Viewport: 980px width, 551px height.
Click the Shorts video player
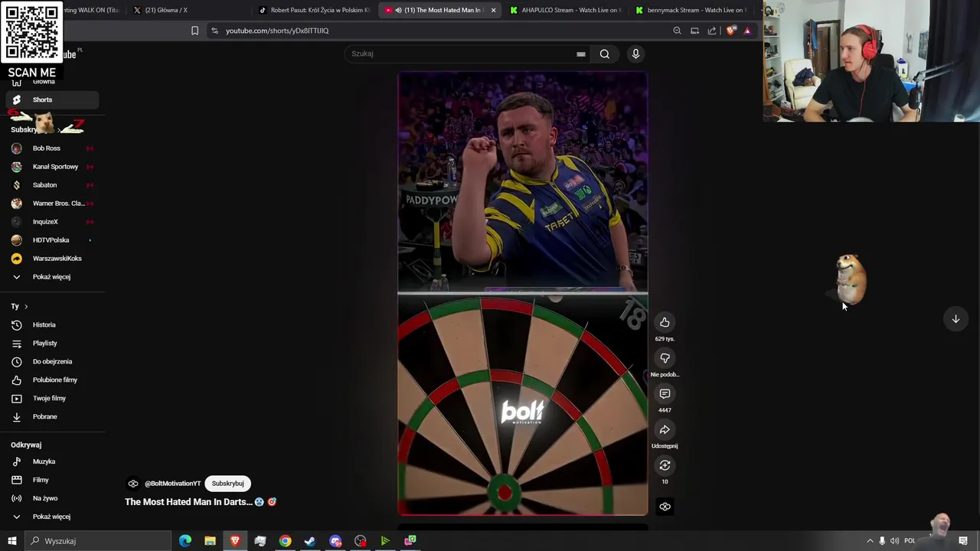[x=523, y=294]
